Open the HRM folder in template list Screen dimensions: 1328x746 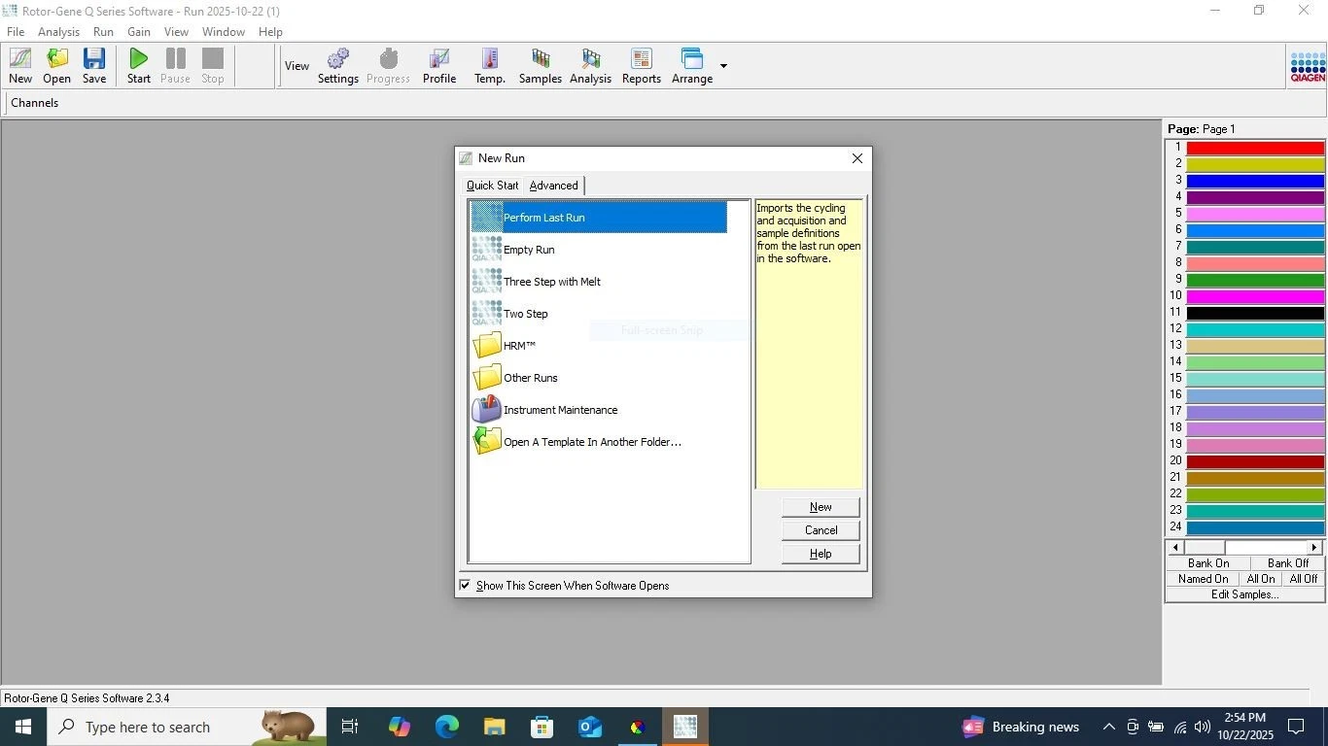coord(487,346)
